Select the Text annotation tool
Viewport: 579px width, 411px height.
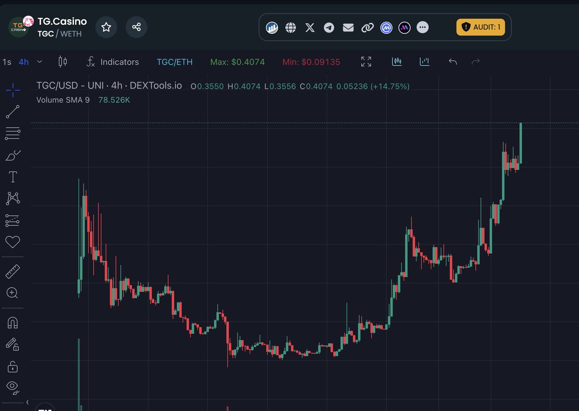(x=13, y=177)
